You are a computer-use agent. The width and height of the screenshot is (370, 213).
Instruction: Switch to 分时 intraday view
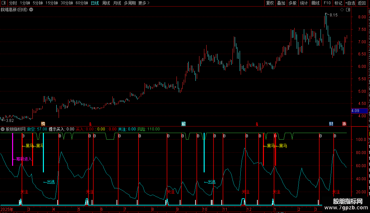(x=13, y=3)
